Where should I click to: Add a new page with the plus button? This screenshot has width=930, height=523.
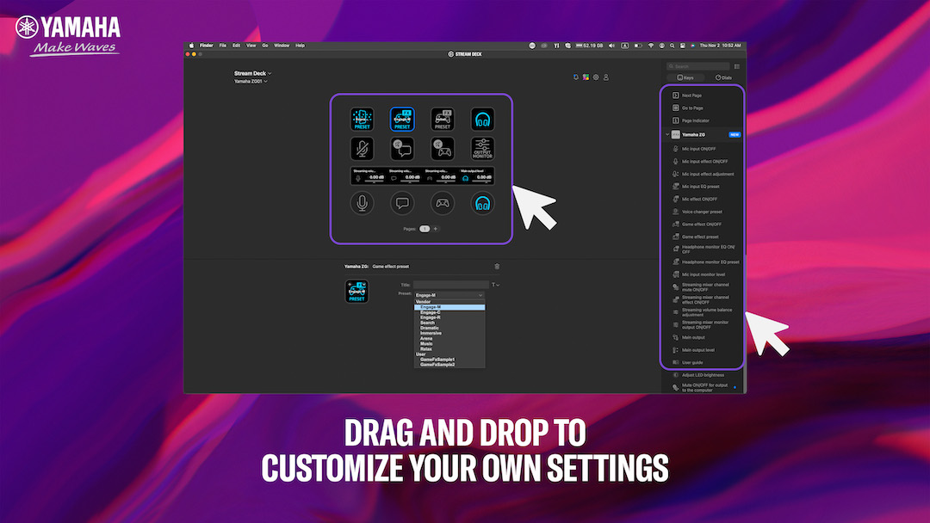coord(436,229)
